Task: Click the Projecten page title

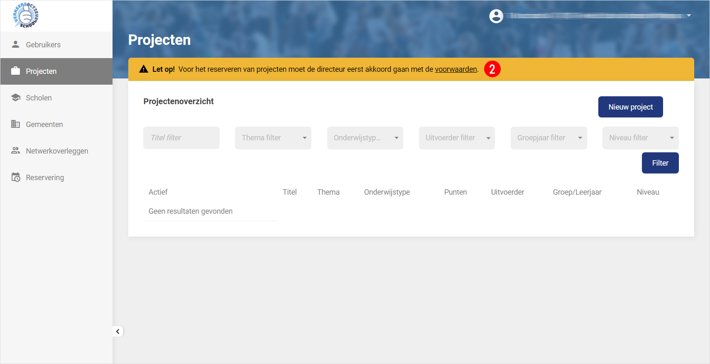Action: [x=159, y=40]
